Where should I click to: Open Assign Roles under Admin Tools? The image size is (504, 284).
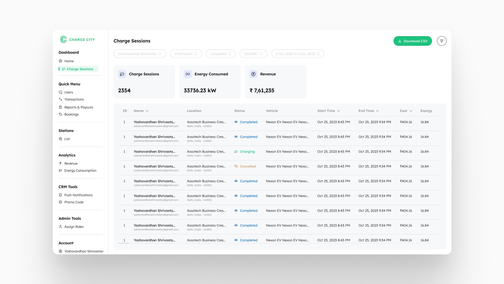pos(74,227)
